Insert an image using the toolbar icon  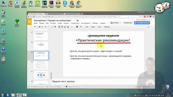click(x=65, y=27)
